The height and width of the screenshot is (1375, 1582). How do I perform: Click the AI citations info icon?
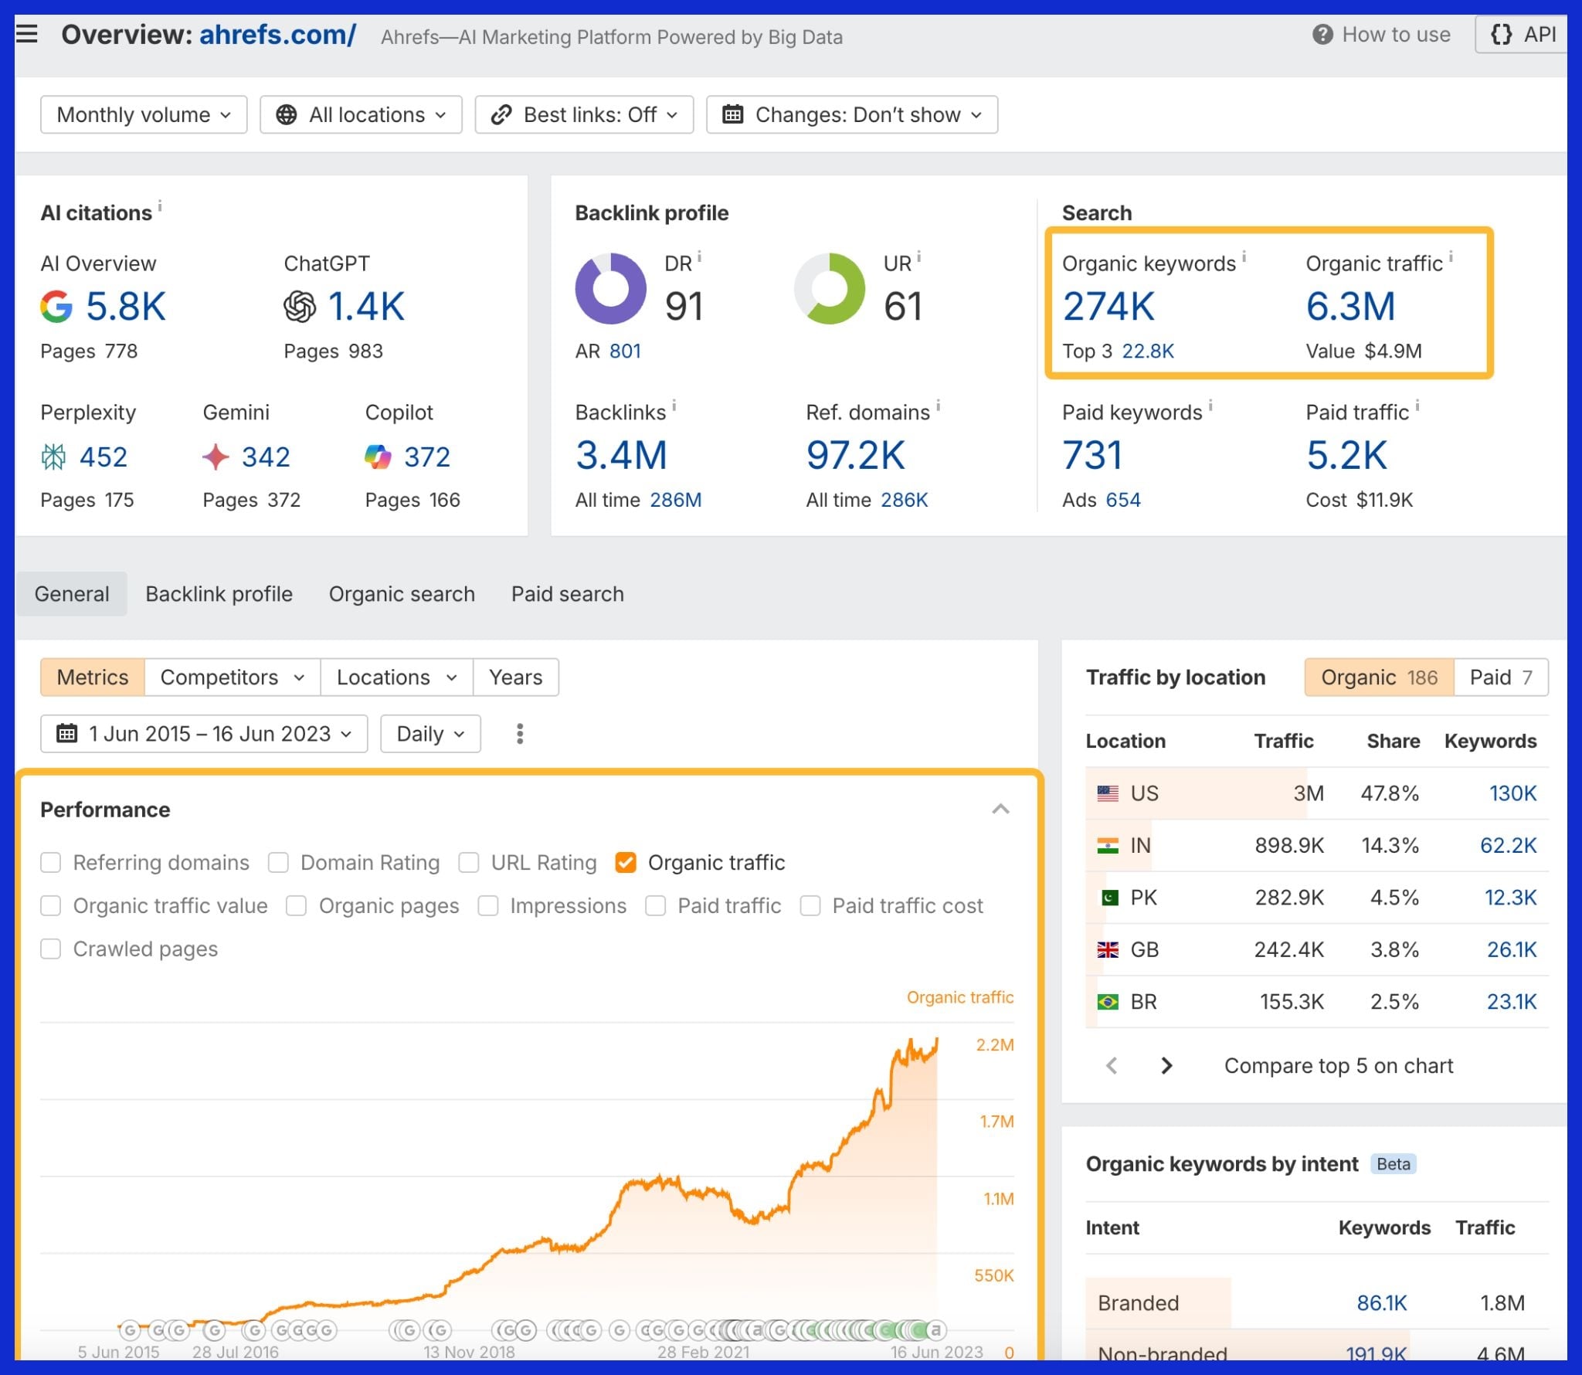[x=160, y=206]
